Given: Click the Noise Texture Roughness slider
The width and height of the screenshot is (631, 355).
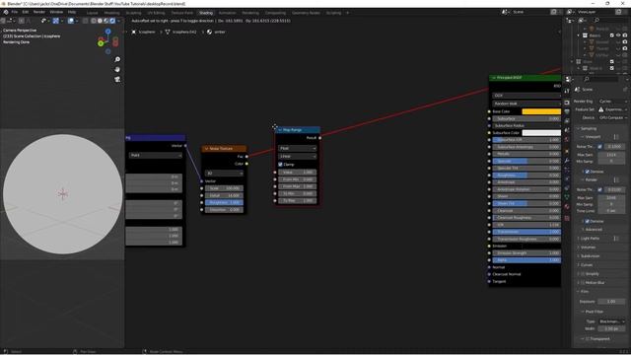Looking at the screenshot, I should 224,202.
